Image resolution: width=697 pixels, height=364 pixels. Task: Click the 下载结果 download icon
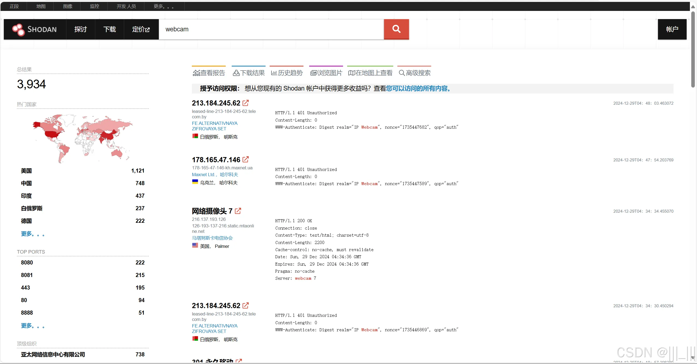(x=236, y=73)
